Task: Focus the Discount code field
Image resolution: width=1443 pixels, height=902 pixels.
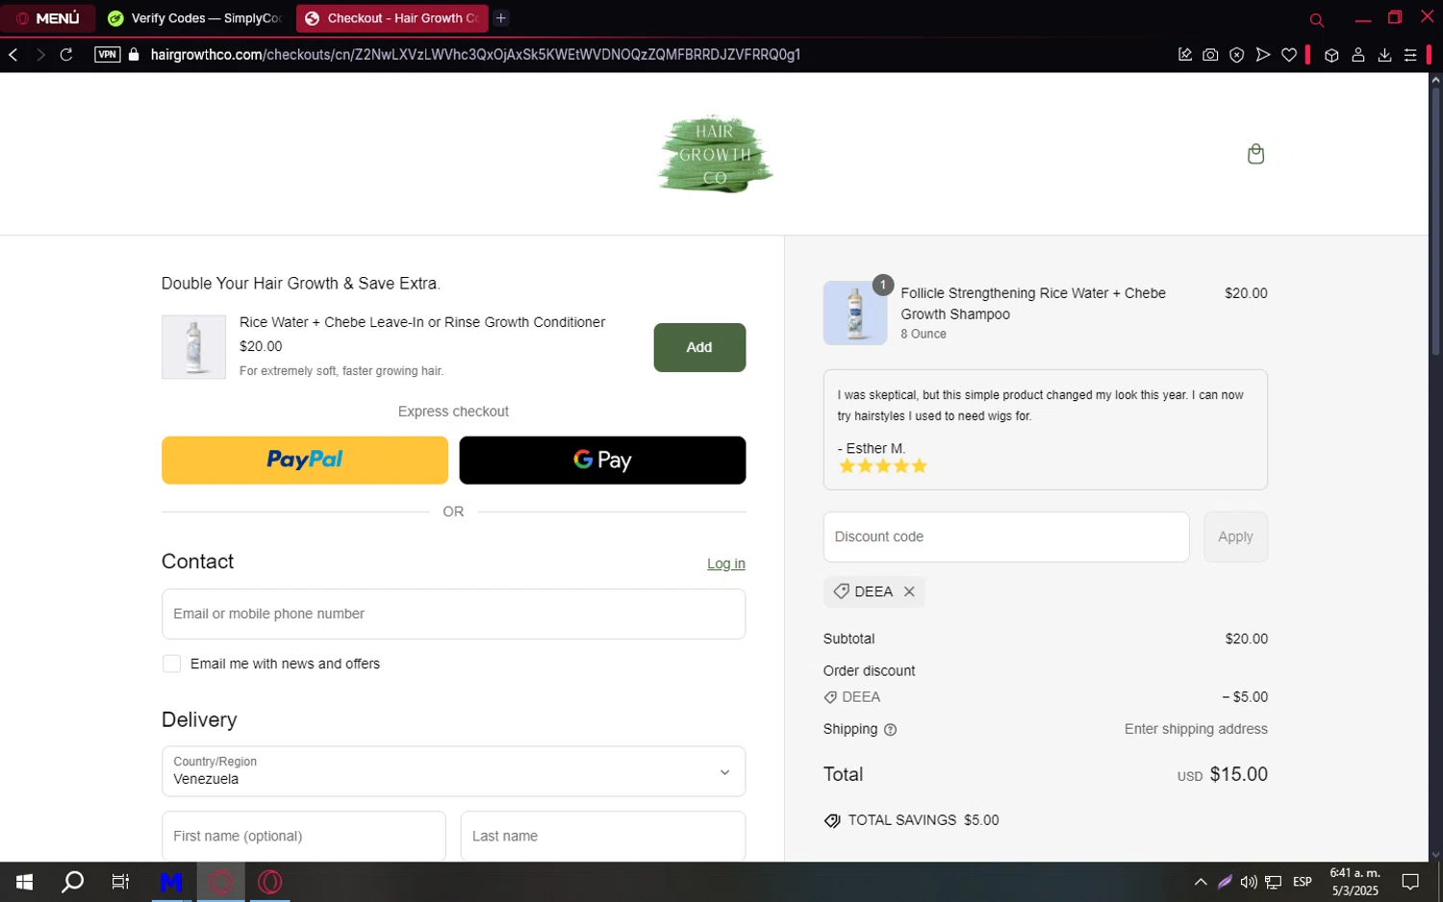Action: click(x=1006, y=537)
